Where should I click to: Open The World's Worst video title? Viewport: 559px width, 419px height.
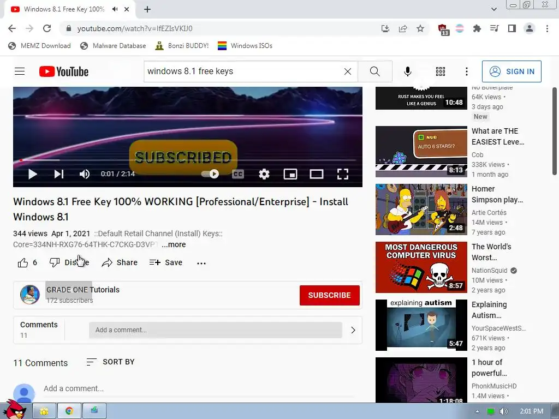[491, 252]
